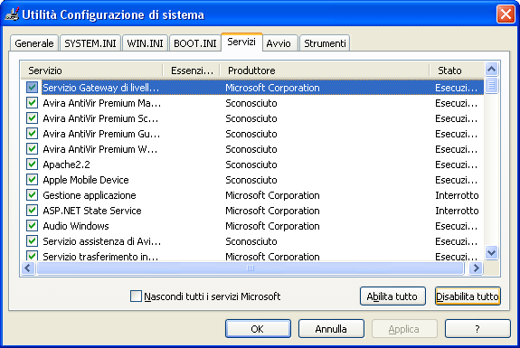
Task: Enable Nascondi tutti i servizi Microsoft
Action: 136,296
